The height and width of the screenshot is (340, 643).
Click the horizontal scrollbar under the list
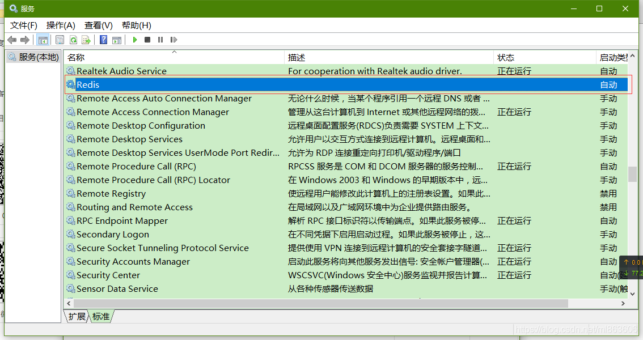click(318, 304)
